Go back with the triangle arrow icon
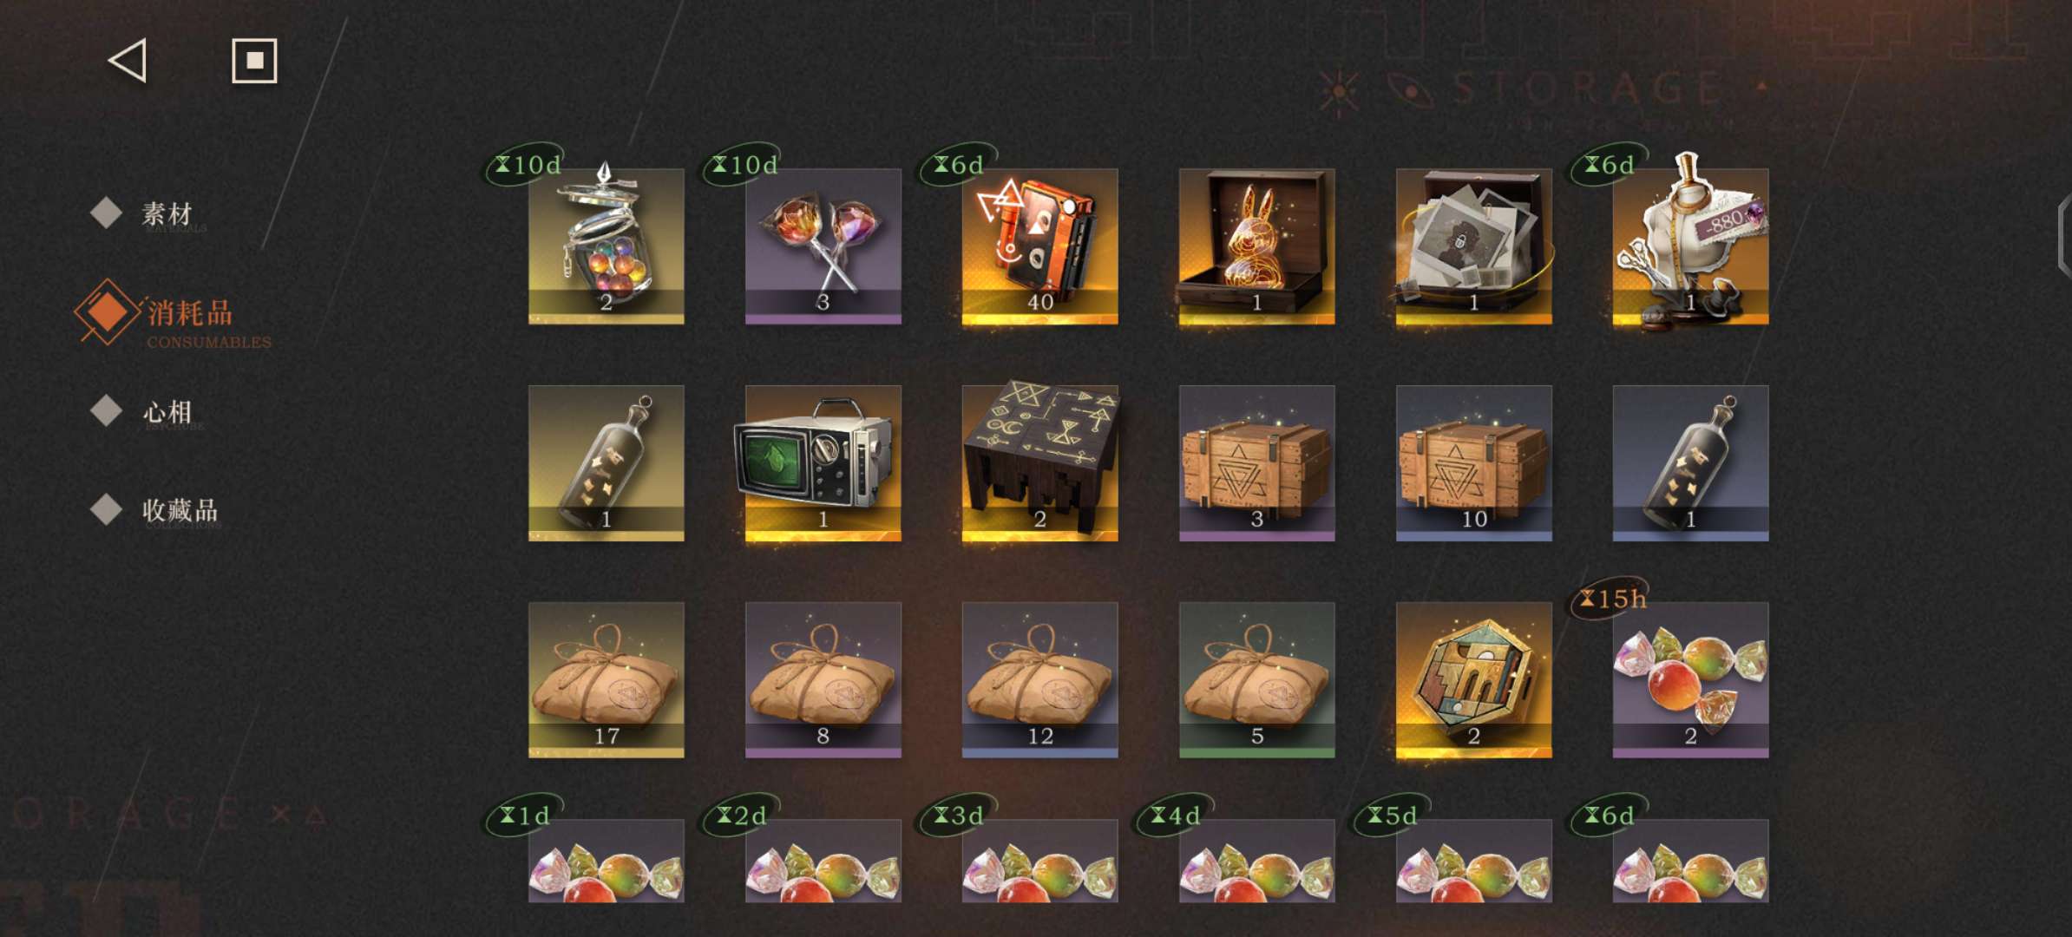2072x937 pixels. coord(128,61)
